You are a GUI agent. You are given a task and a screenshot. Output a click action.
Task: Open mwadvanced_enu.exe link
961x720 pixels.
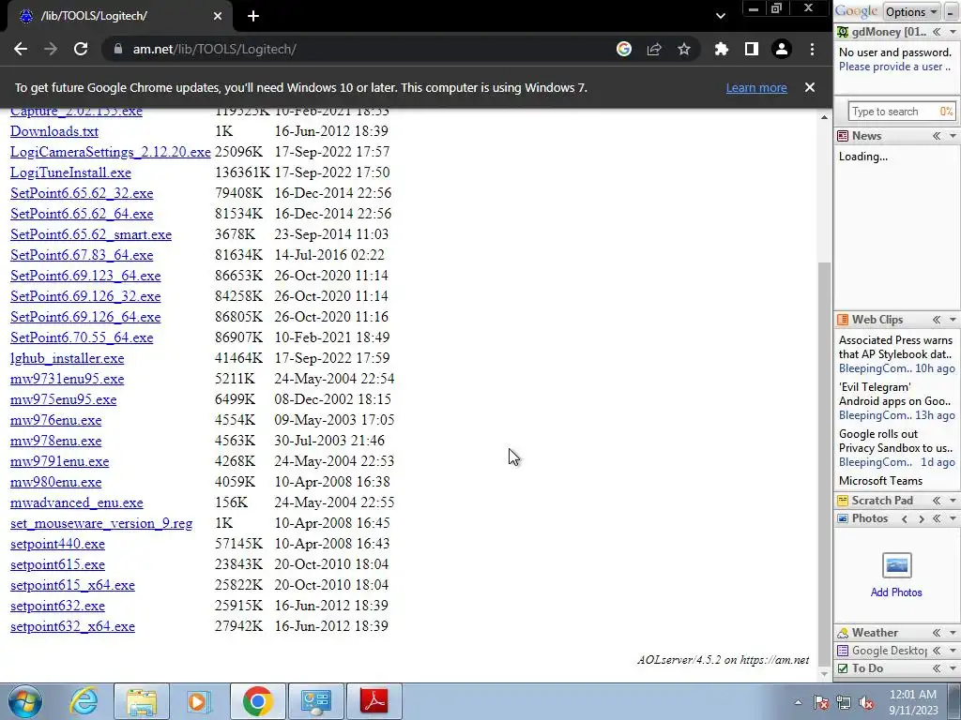coord(77,502)
